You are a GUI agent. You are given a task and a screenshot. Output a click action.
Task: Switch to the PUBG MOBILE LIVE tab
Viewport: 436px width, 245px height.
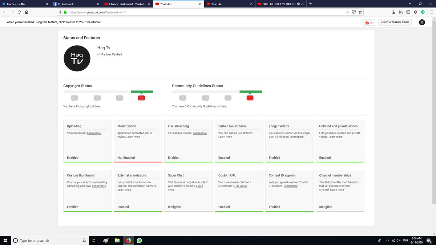pos(281,4)
